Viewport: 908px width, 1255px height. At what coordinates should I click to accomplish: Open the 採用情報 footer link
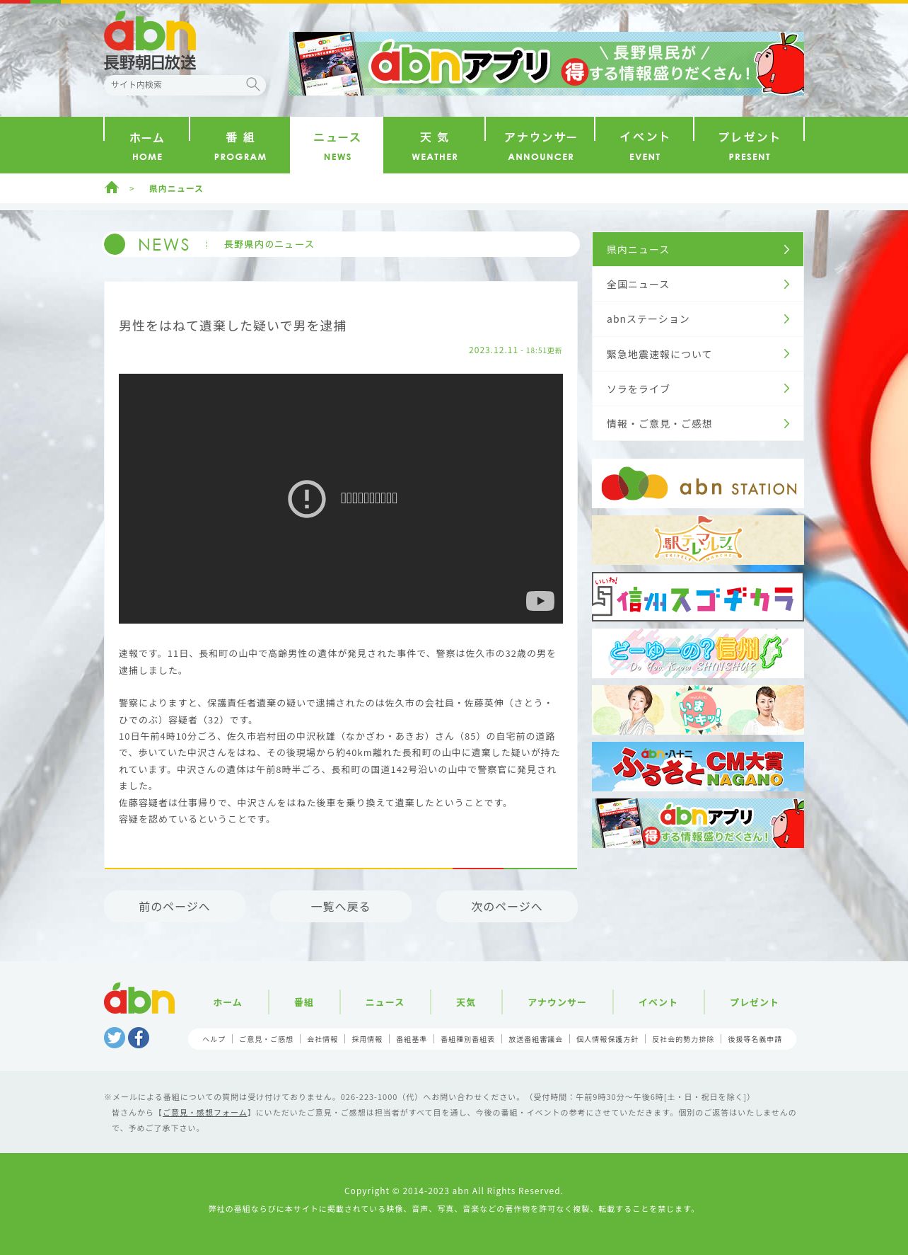[367, 1039]
